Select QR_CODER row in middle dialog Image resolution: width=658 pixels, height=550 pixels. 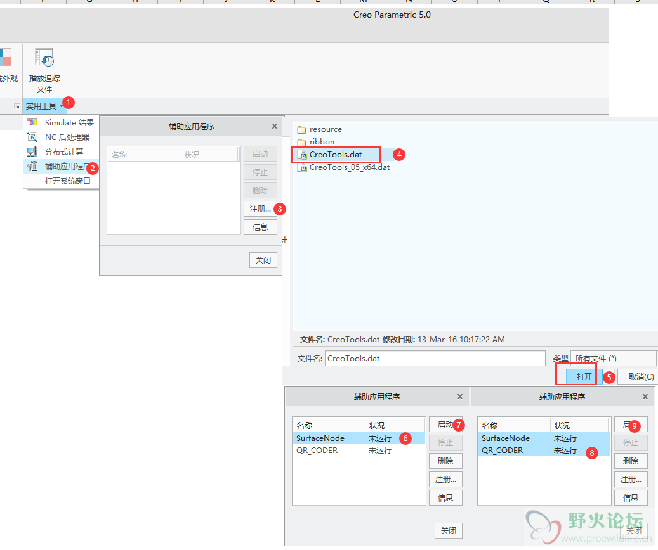click(x=359, y=451)
